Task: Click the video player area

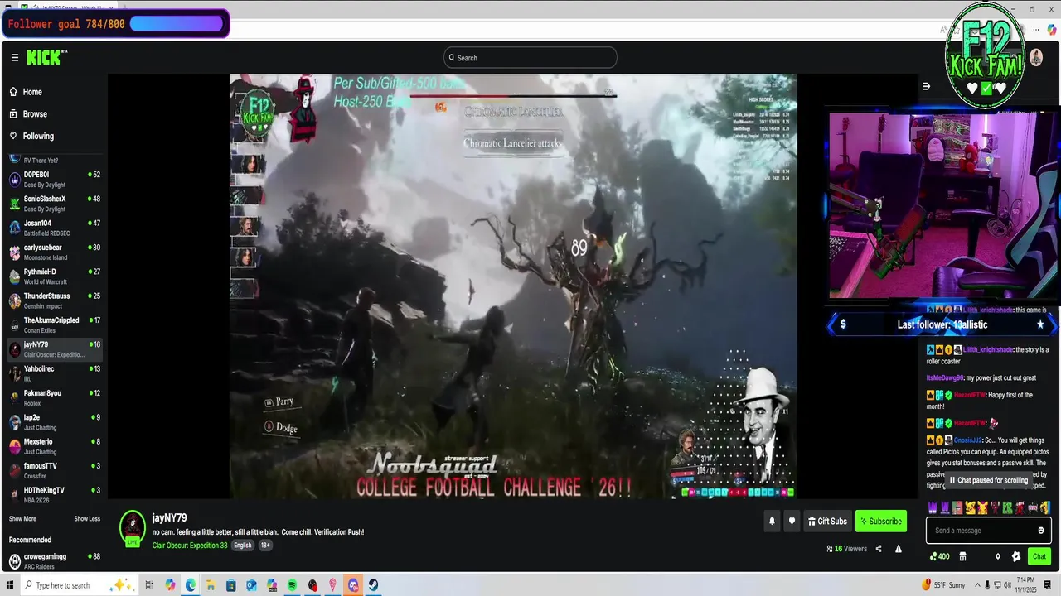Action: pos(513,286)
